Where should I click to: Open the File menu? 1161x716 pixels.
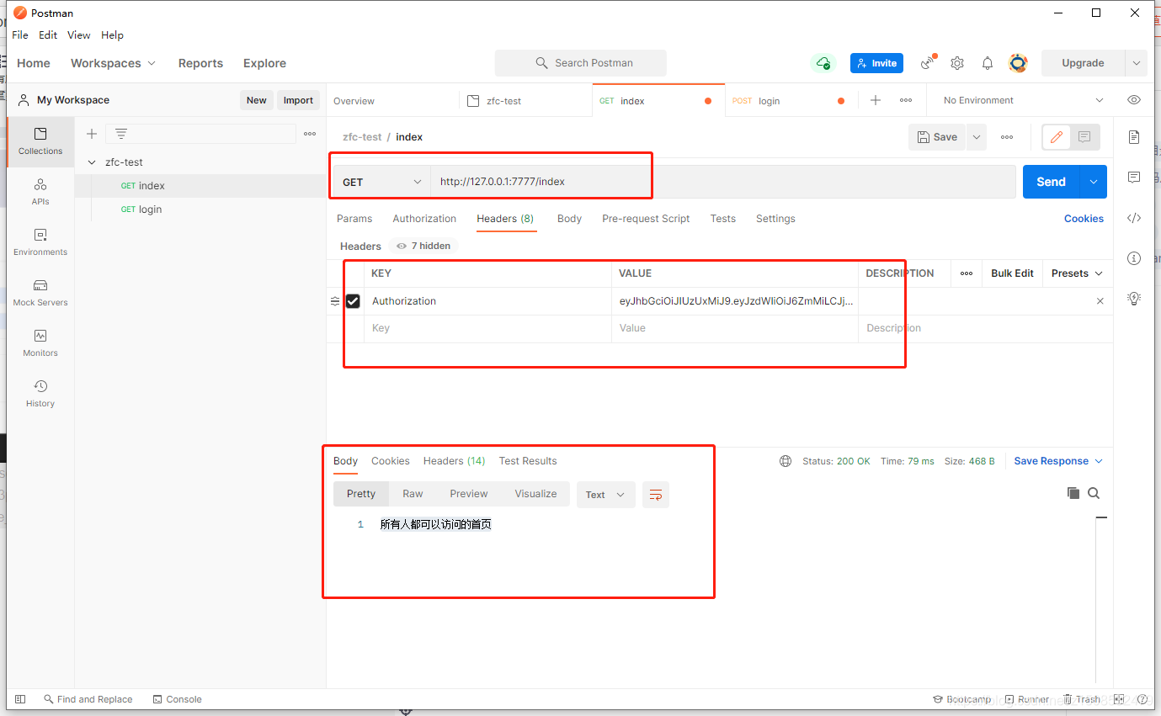click(20, 35)
